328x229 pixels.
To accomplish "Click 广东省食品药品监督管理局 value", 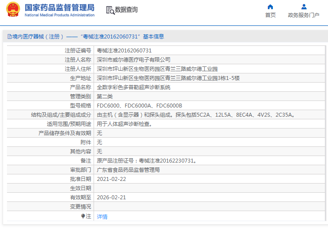I will (x=128, y=170).
